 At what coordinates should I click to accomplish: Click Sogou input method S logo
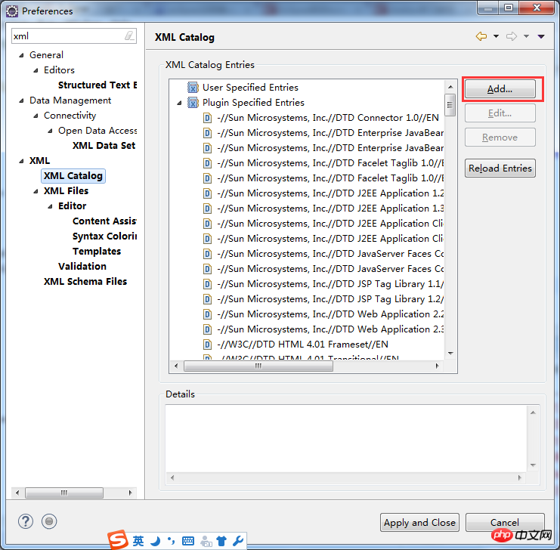[118, 539]
